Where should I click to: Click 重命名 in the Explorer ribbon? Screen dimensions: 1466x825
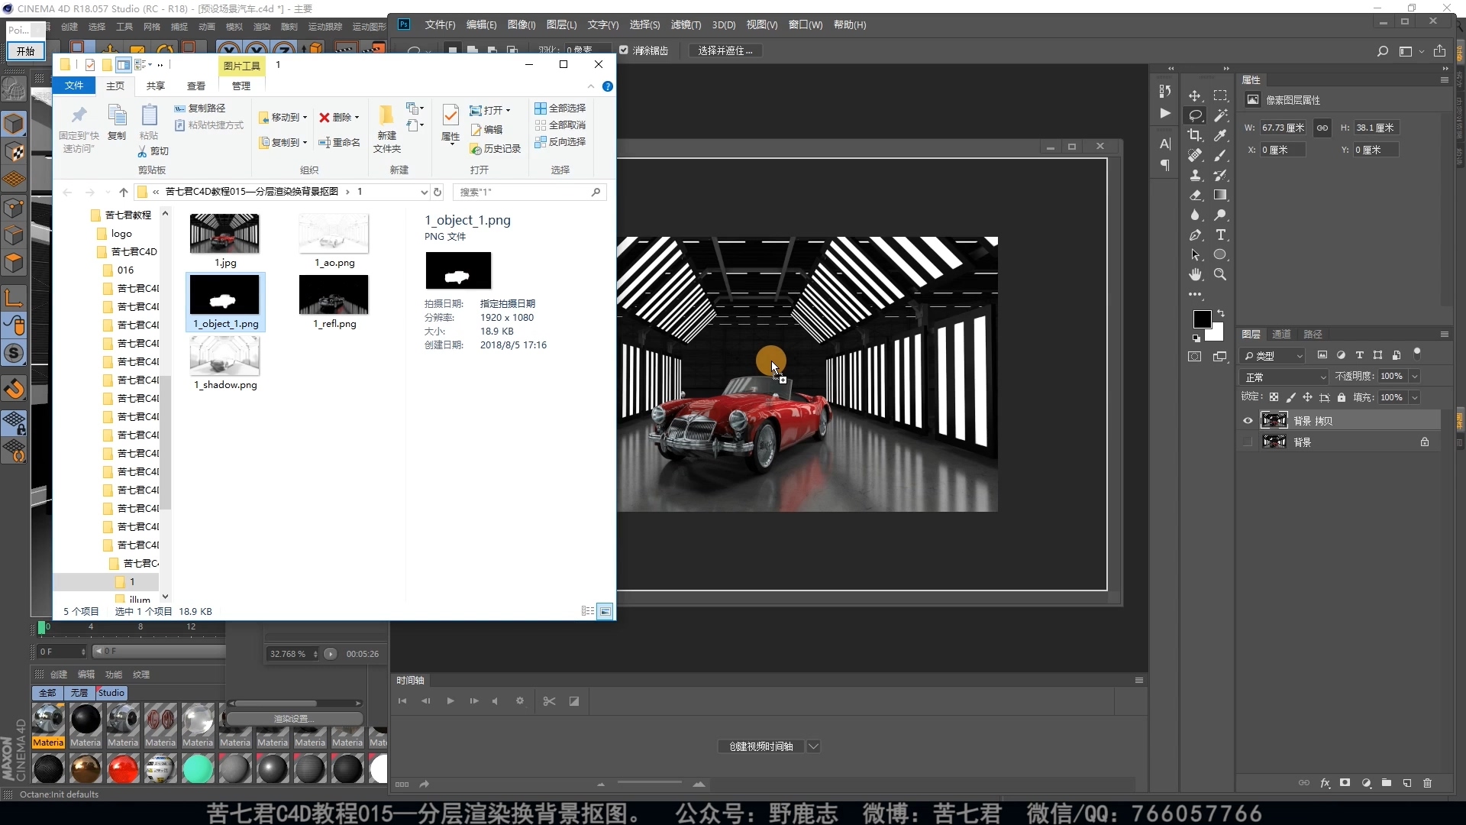[339, 143]
